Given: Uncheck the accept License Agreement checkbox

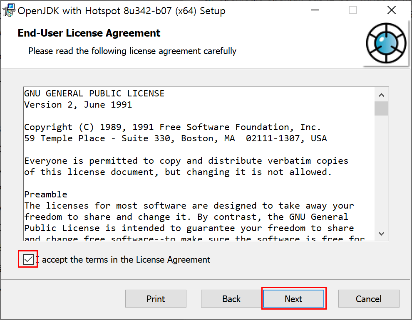Looking at the screenshot, I should (x=28, y=259).
